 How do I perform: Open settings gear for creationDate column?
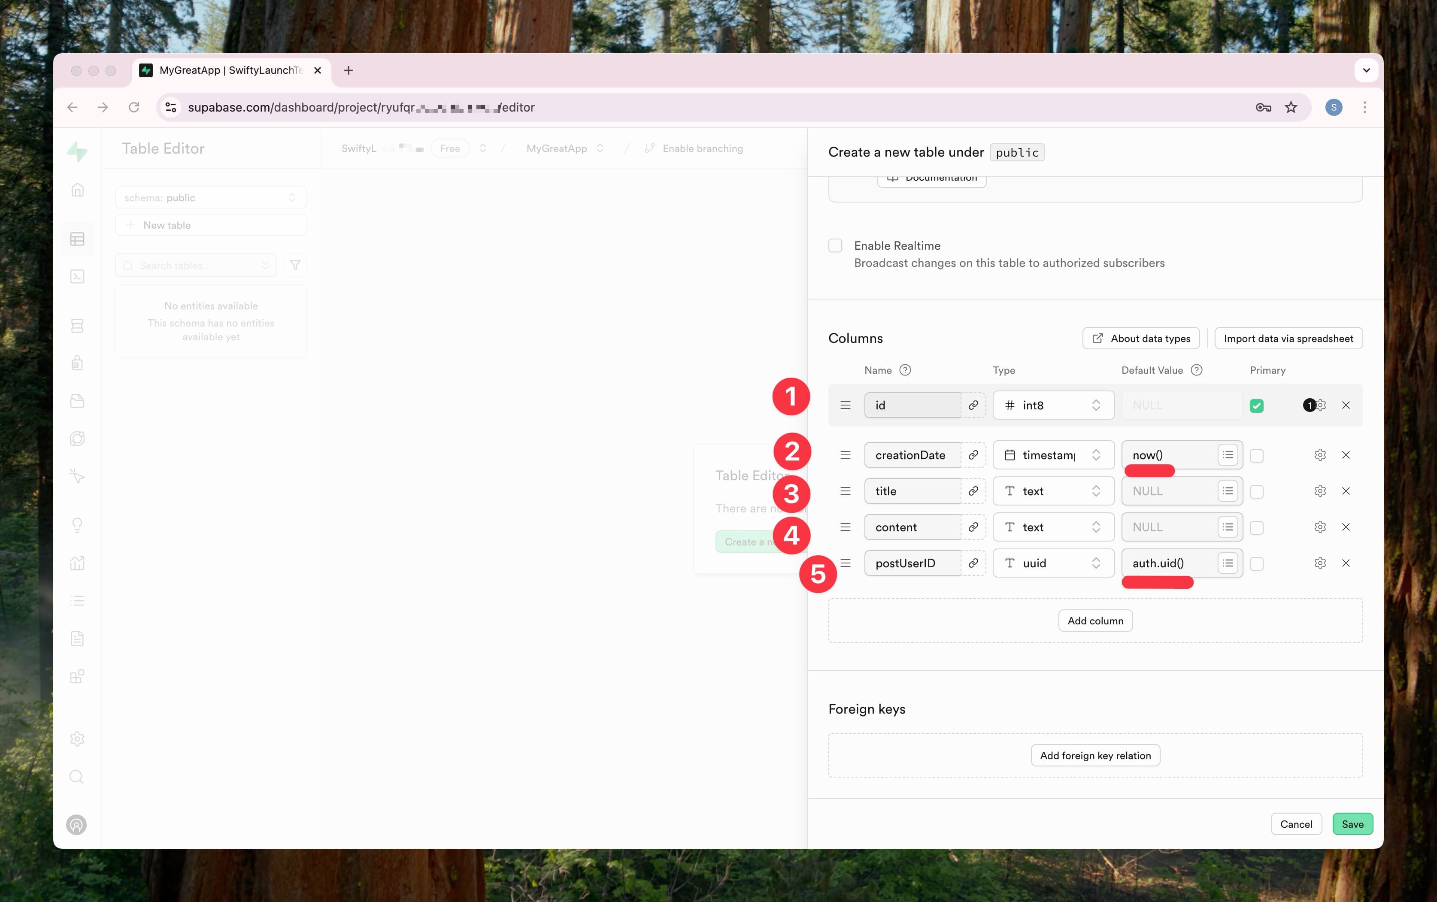[x=1320, y=454]
